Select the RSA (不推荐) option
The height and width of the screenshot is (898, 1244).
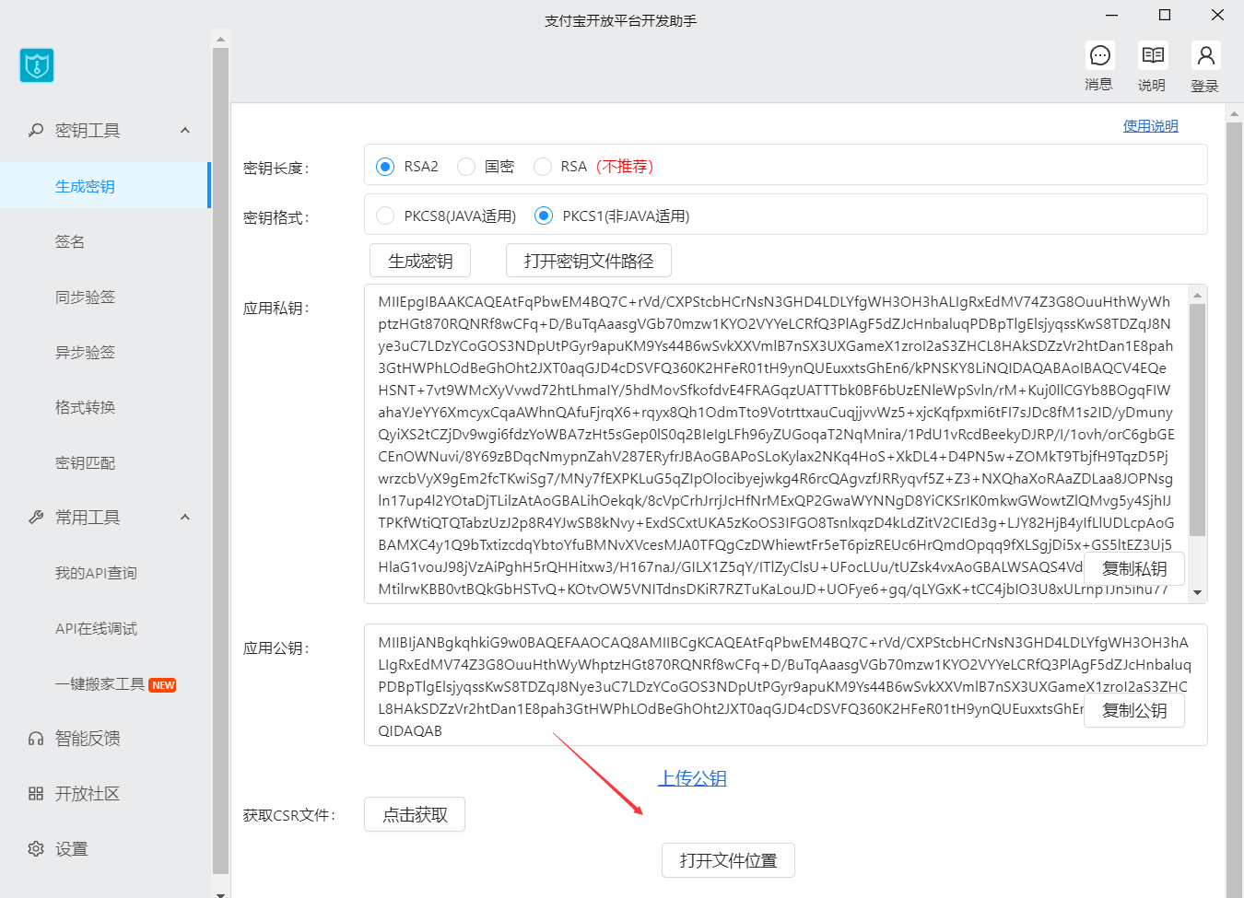(x=543, y=167)
